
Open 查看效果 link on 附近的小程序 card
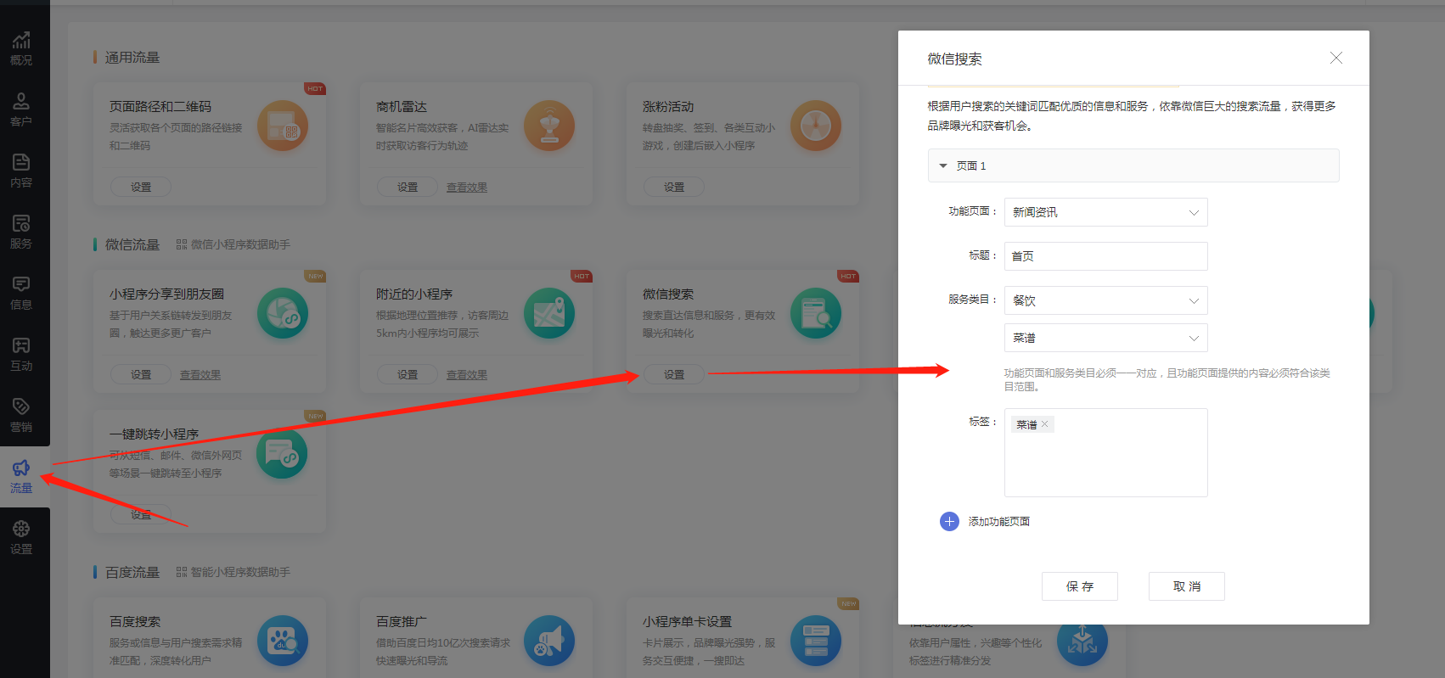[x=467, y=375]
